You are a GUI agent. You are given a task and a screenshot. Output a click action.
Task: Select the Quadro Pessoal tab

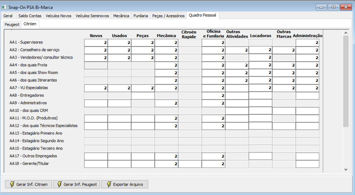point(203,15)
